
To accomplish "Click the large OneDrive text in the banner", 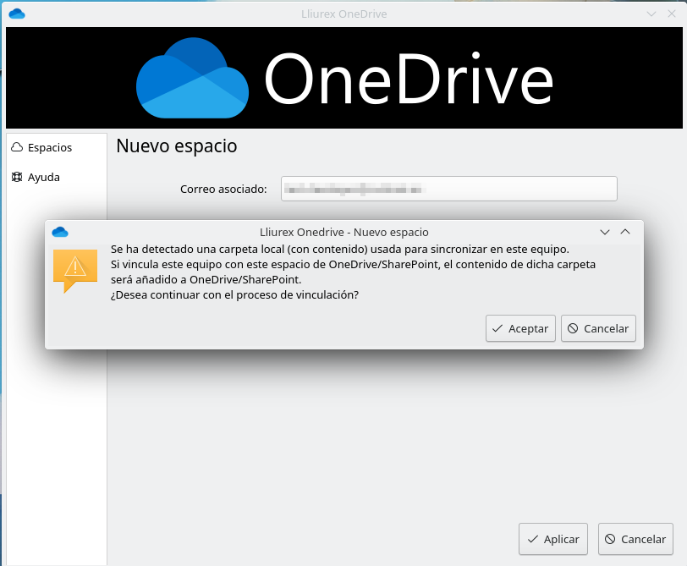I will [409, 80].
